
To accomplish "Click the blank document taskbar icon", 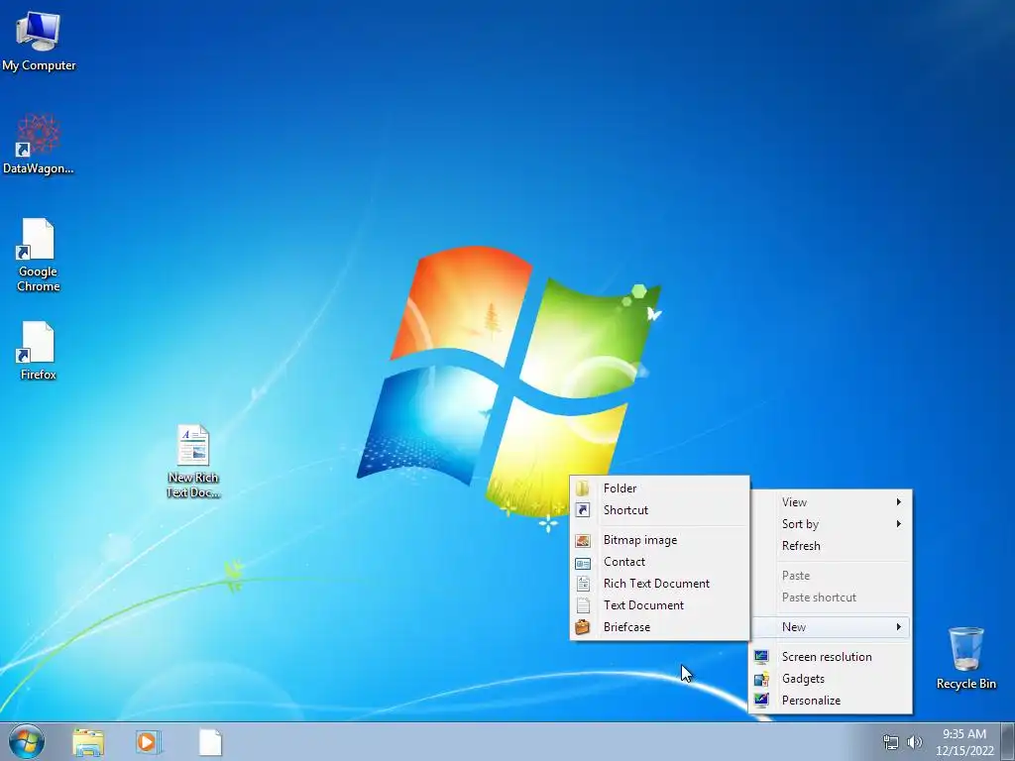I will coord(210,742).
